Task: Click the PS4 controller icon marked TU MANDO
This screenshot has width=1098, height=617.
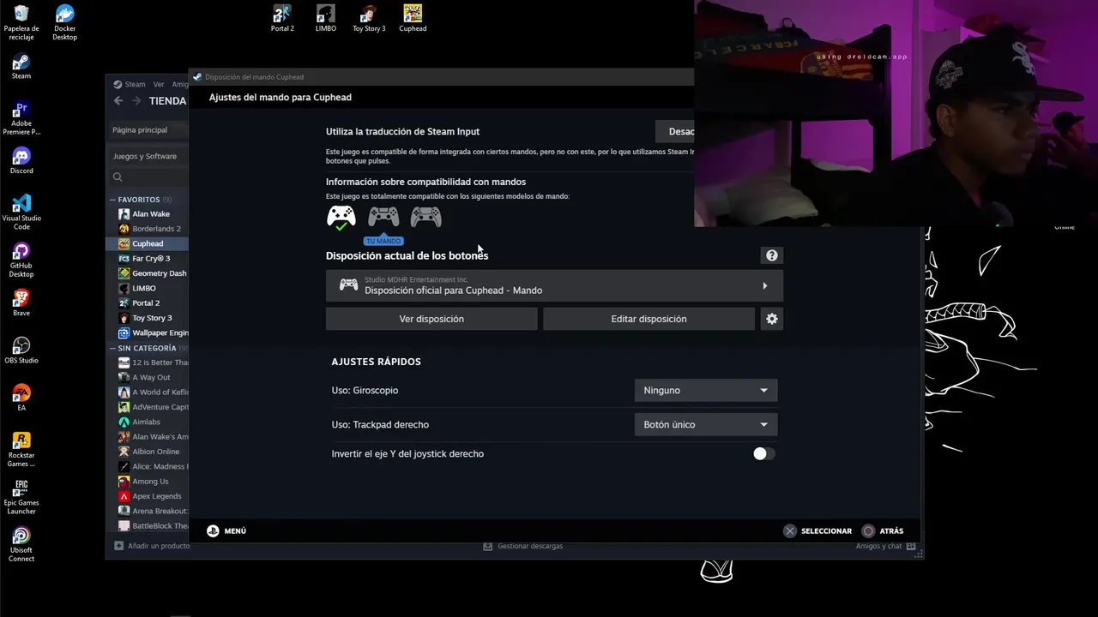Action: point(383,217)
